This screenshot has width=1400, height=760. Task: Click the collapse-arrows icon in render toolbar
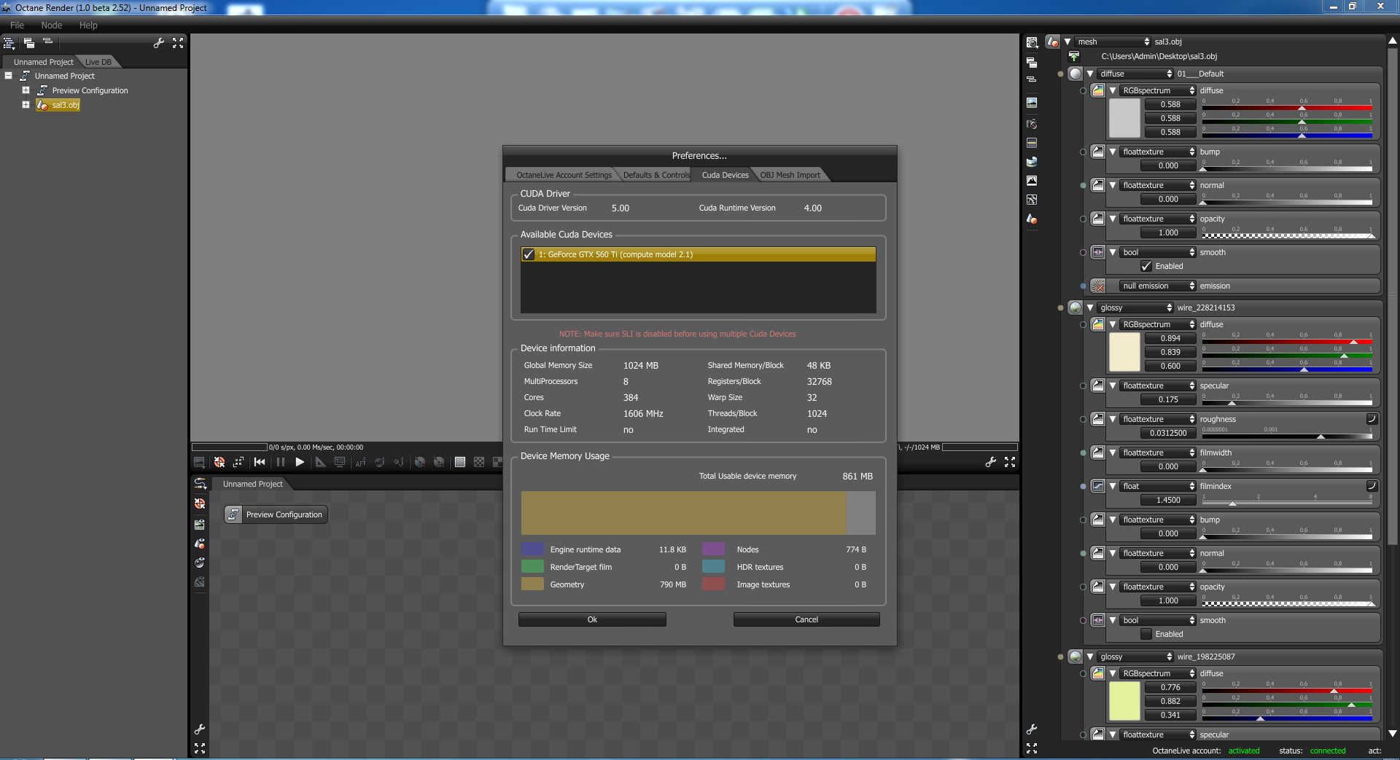238,462
